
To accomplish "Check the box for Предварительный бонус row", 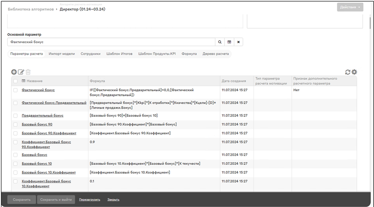I will coord(15,116).
